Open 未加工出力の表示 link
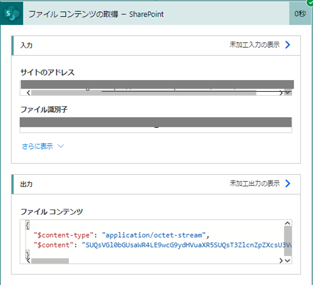The image size is (313, 285). (254, 183)
